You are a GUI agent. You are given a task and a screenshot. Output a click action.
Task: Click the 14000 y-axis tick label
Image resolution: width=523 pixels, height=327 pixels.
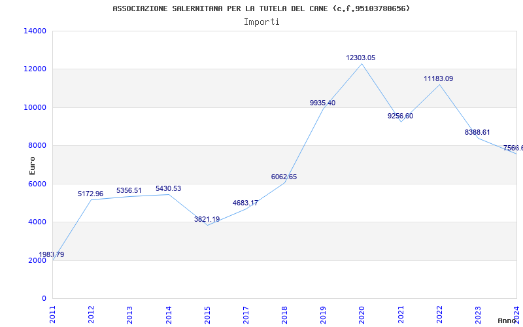[x=35, y=31]
